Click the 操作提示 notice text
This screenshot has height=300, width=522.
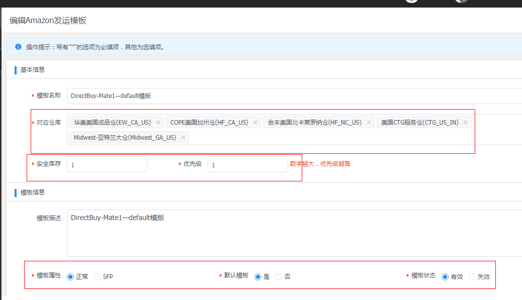tap(96, 47)
